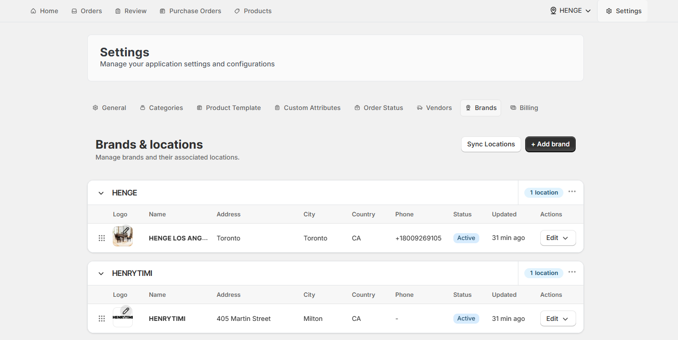Edit logo pencil for HENGE LOS ANG location

(126, 231)
